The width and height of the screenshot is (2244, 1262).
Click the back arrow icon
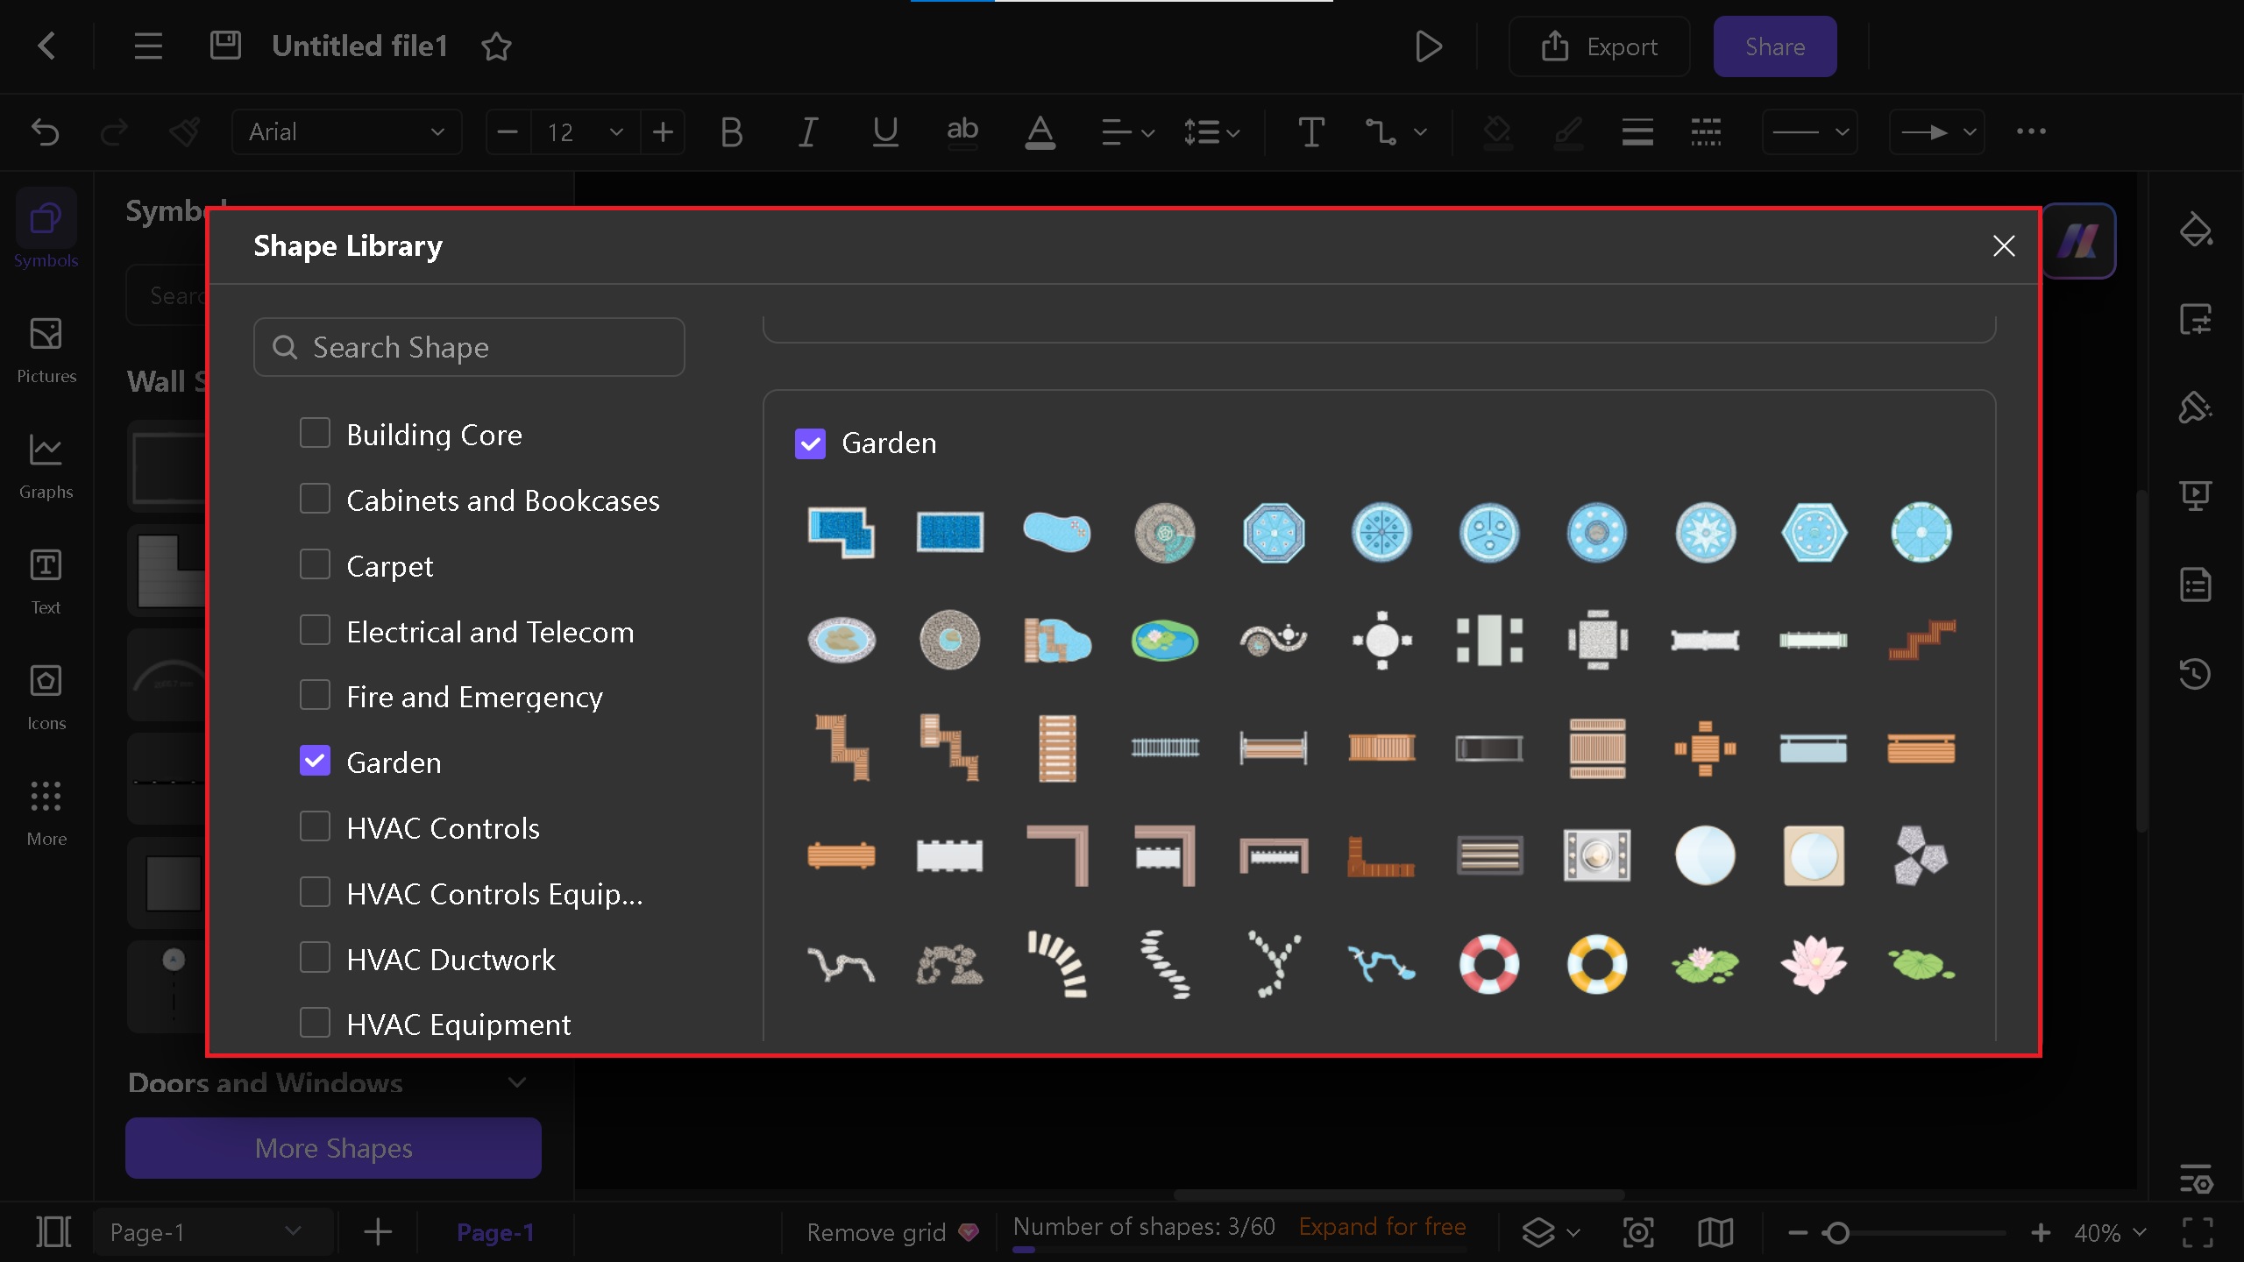(x=47, y=46)
